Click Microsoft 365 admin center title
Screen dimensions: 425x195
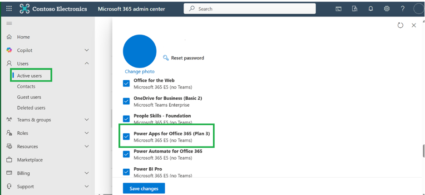click(x=132, y=9)
